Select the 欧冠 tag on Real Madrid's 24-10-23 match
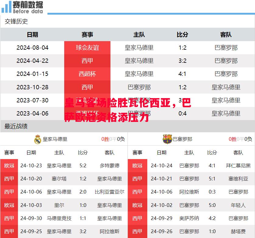The image size is (255, 238). tap(9, 165)
